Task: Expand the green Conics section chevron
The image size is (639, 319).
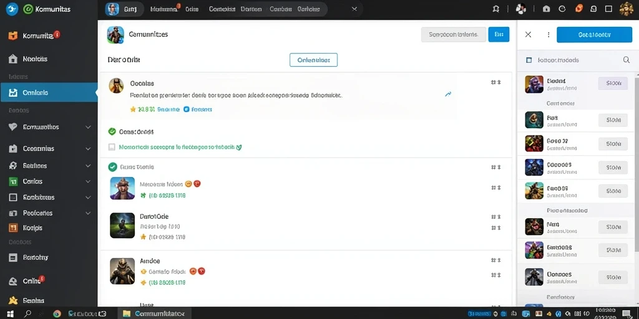Action: click(88, 181)
